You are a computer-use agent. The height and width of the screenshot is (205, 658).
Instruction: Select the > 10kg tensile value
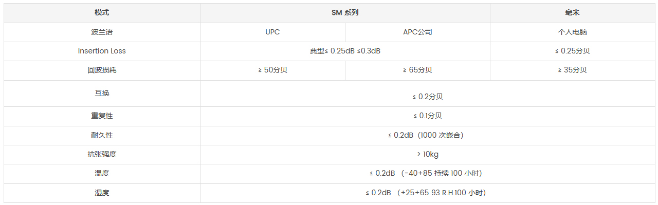(x=427, y=154)
